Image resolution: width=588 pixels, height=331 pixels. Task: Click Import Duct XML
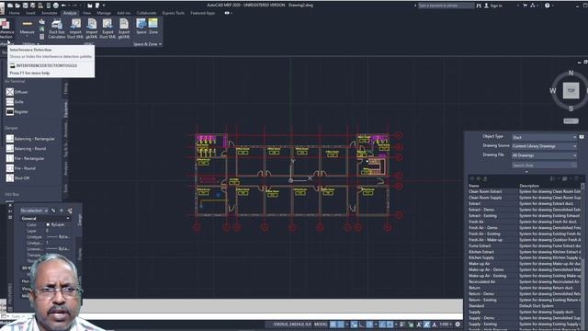pyautogui.click(x=75, y=29)
